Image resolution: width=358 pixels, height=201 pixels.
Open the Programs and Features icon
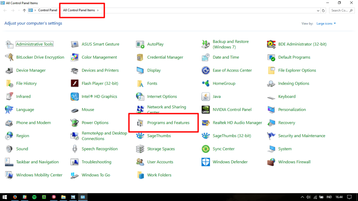tap(140, 123)
